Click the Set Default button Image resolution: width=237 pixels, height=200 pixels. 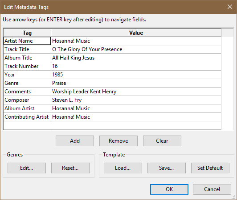(210, 168)
